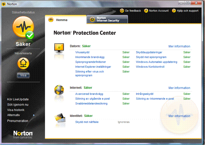Image resolution: width=205 pixels, height=145 pixels.
Task: Click the Hjälp och support question icon
Action: click(x=174, y=11)
